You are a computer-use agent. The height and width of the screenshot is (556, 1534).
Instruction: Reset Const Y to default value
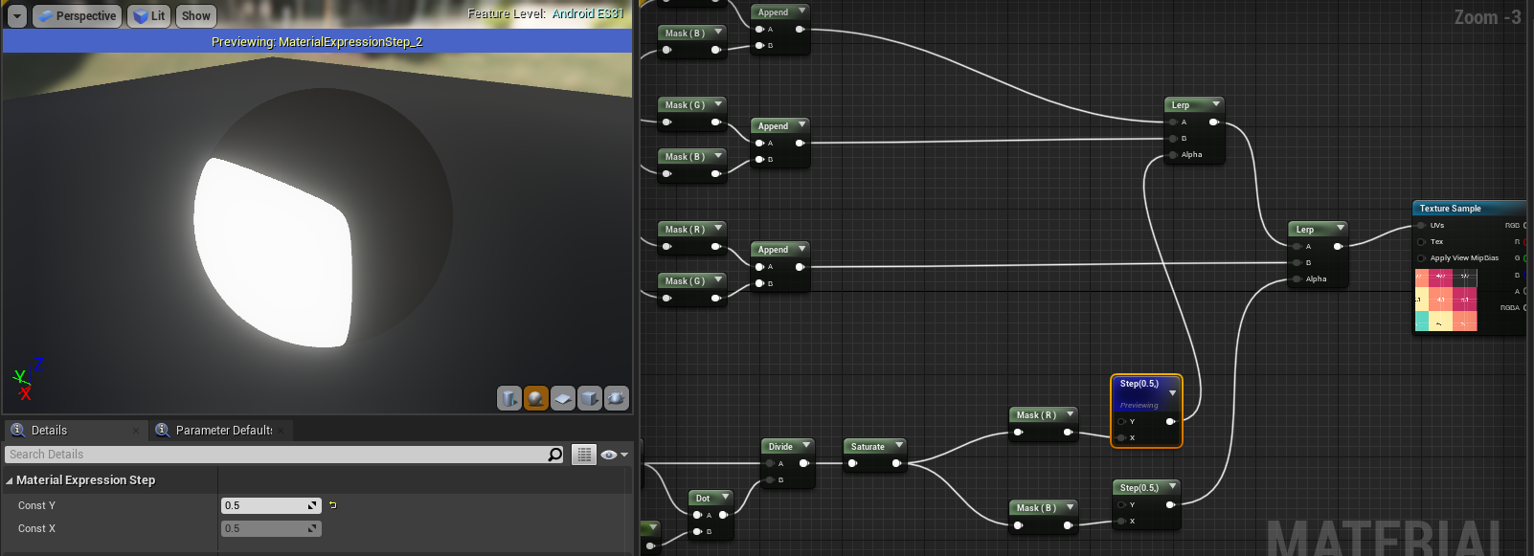click(332, 505)
